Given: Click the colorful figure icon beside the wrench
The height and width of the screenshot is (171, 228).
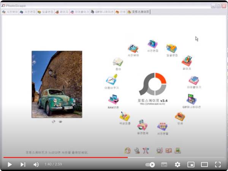Looking at the screenshot, I should point(146,150).
